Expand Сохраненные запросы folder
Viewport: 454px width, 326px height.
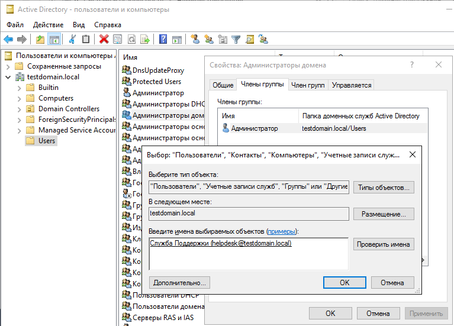pos(8,66)
